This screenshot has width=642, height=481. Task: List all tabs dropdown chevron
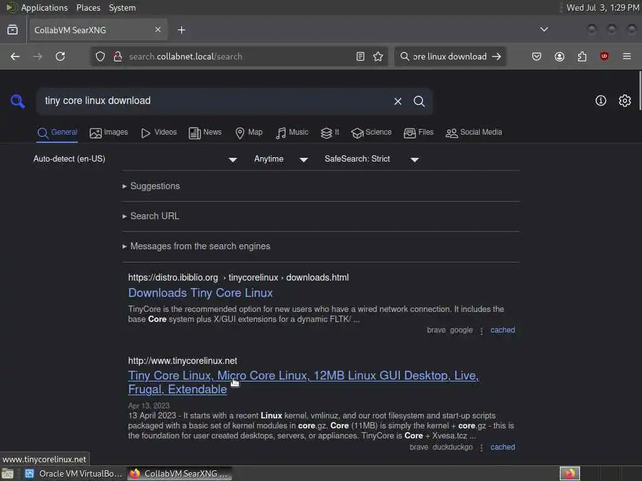point(544,29)
